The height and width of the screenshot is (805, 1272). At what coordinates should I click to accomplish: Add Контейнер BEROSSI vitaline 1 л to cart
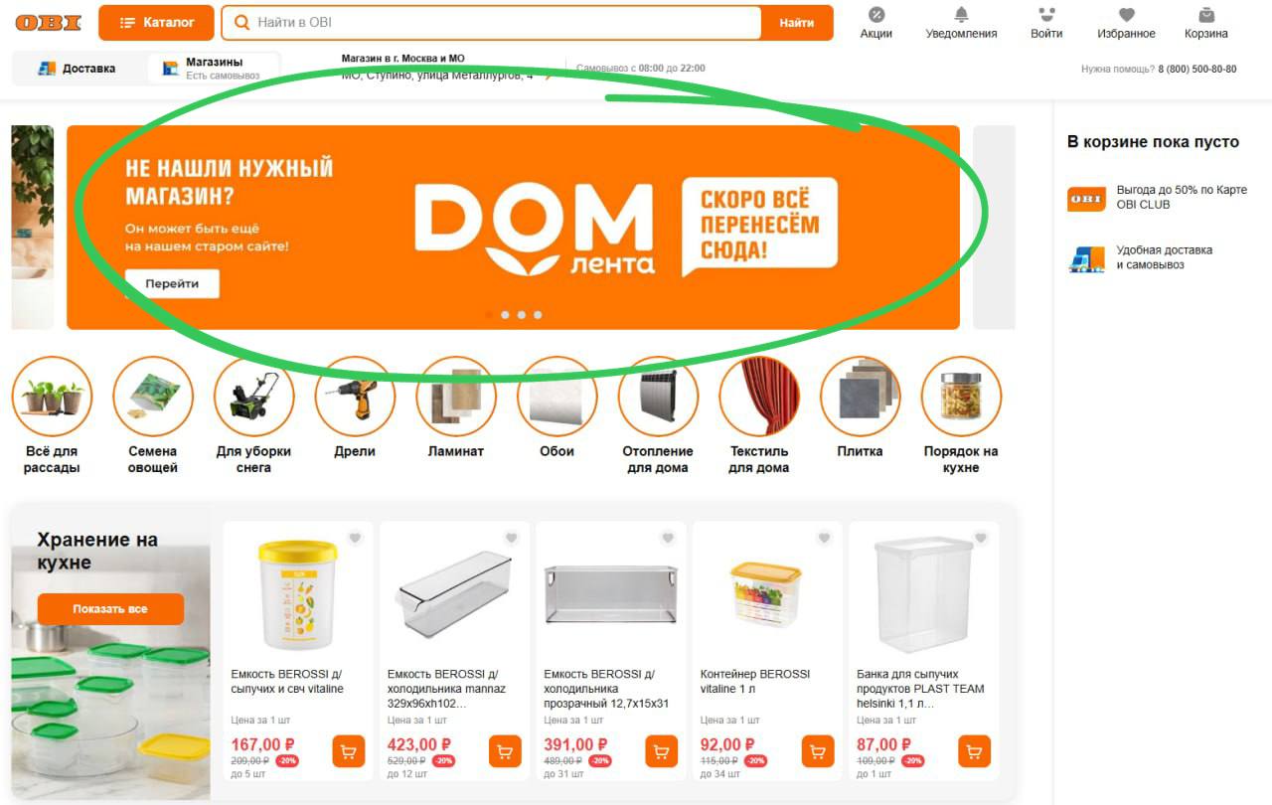click(818, 751)
